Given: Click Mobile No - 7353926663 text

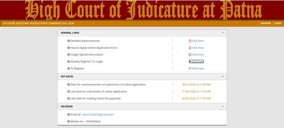Looking at the screenshot, I should (x=85, y=121).
